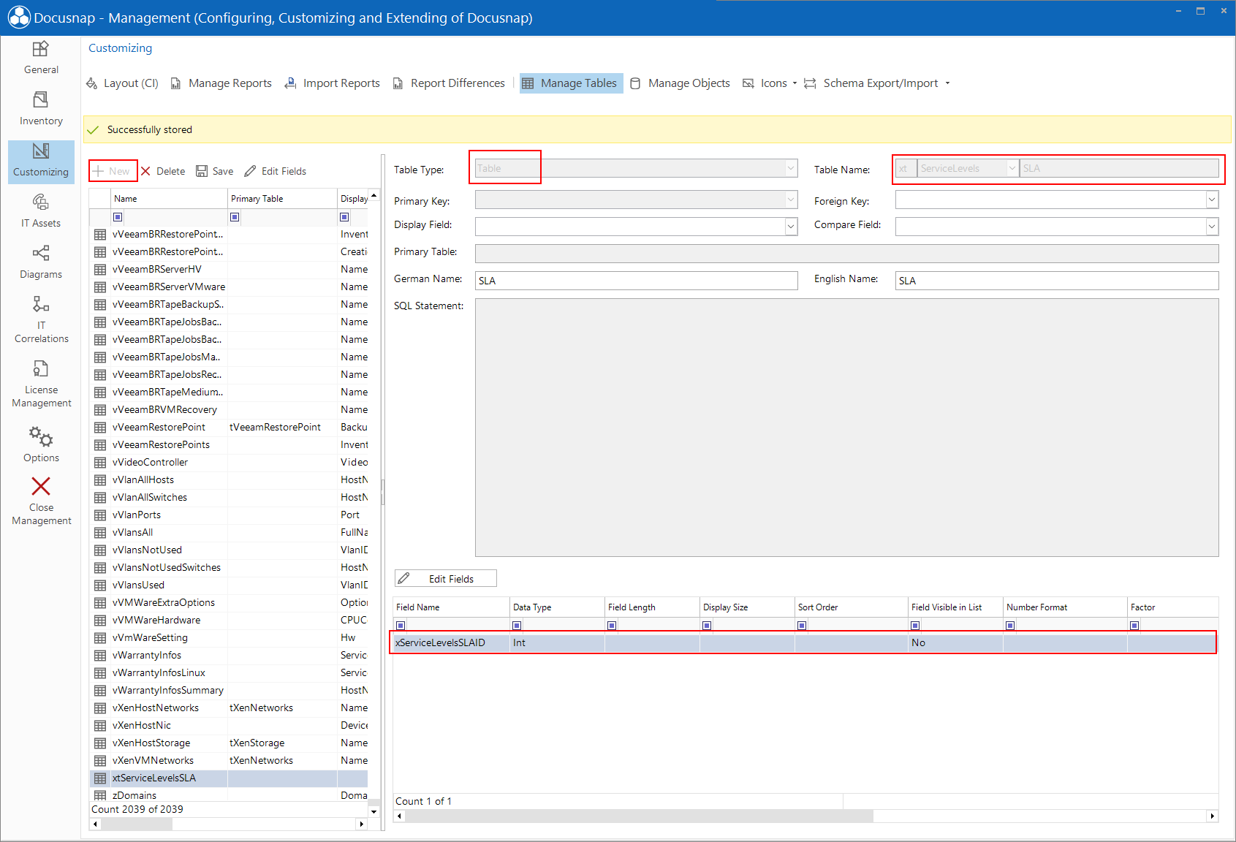Screen dimensions: 1236x842
Task: Open the Options gear section
Action: pyautogui.click(x=41, y=445)
